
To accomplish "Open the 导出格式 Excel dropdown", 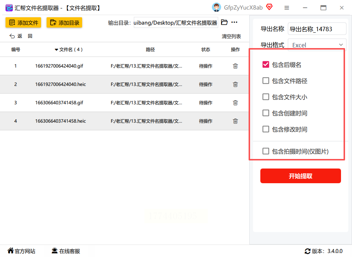I will [x=317, y=45].
